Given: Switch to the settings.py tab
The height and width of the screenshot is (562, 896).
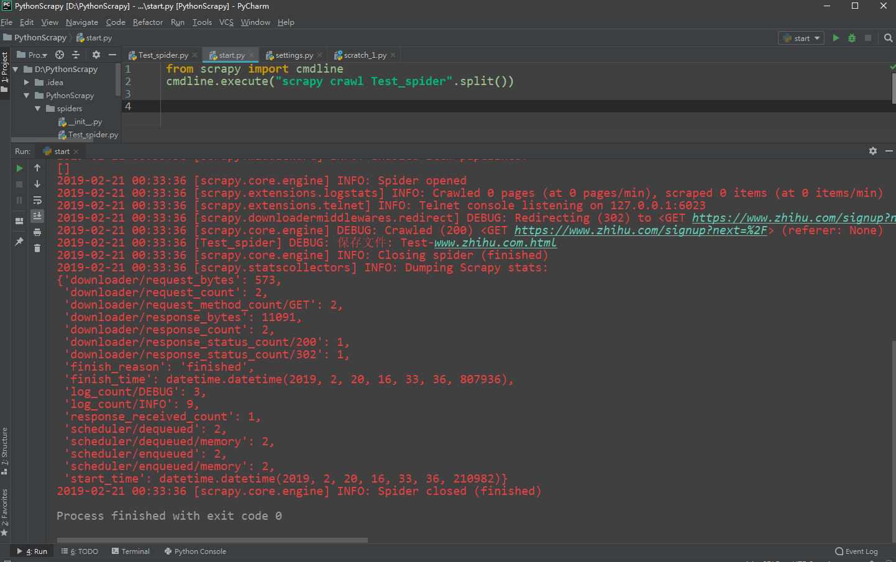Looking at the screenshot, I should click(293, 55).
